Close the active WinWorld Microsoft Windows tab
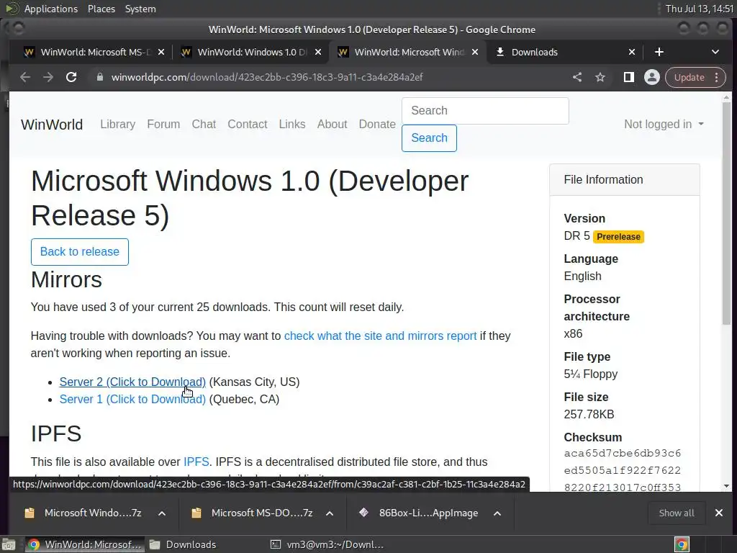Viewport: 737px width, 553px height. [475, 52]
